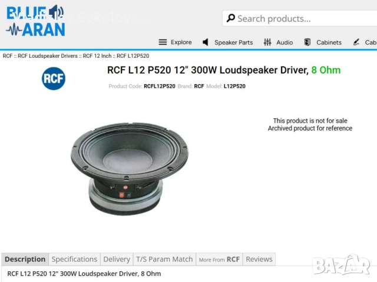The width and height of the screenshot is (377, 282).
Task: Click the search magnifier icon
Action: click(231, 18)
